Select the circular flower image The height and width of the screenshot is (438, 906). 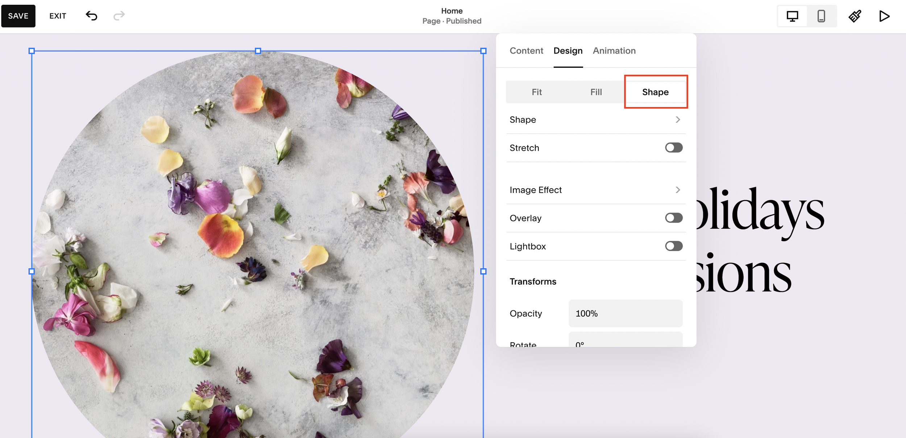click(x=253, y=245)
